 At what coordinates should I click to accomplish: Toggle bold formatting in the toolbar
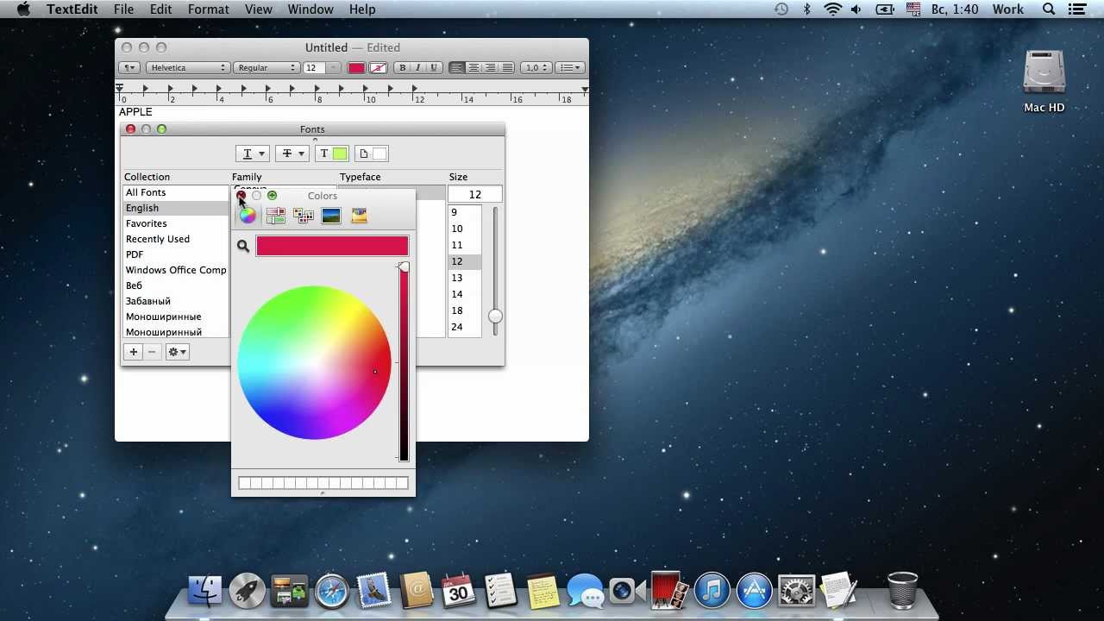point(401,66)
